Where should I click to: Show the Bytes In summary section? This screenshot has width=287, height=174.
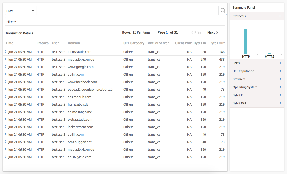[x=257, y=95]
